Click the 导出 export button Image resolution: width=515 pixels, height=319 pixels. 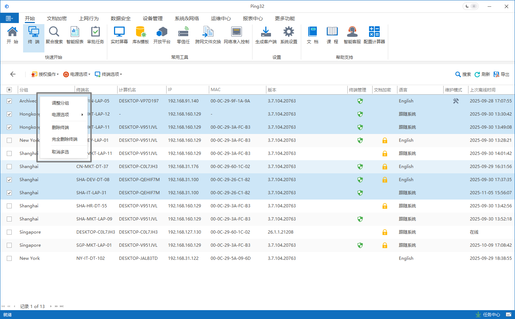(502, 74)
